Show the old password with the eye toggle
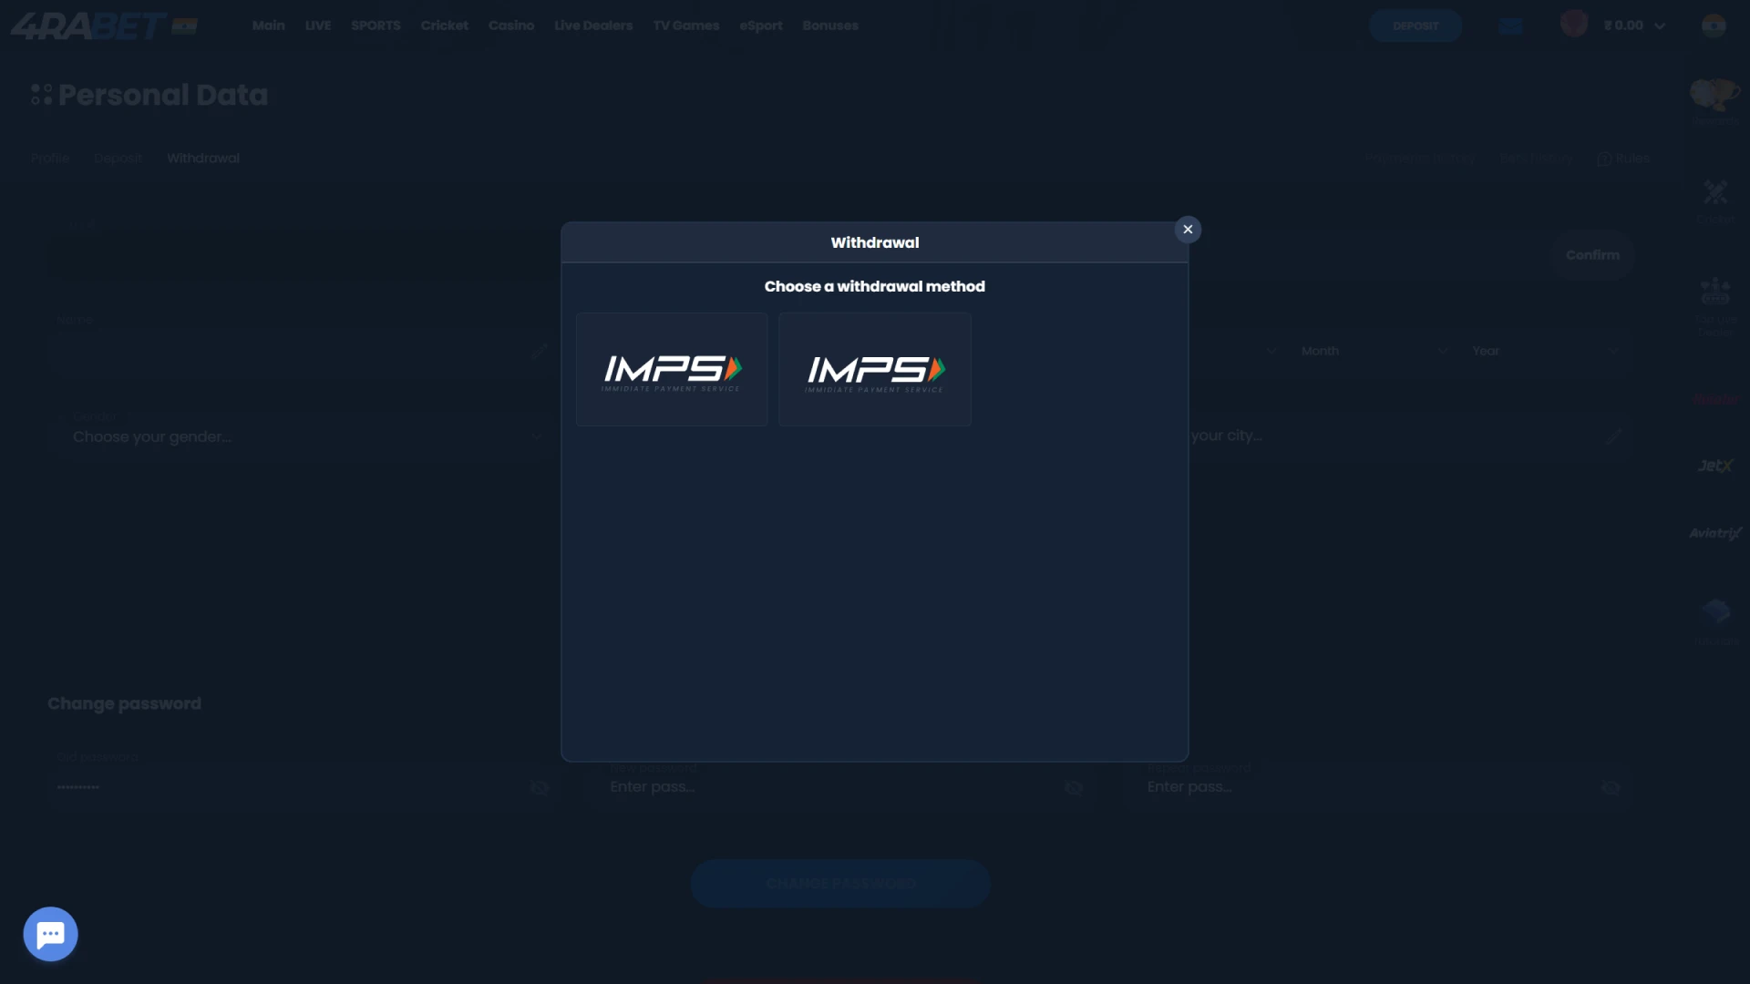1750x984 pixels. tap(540, 788)
